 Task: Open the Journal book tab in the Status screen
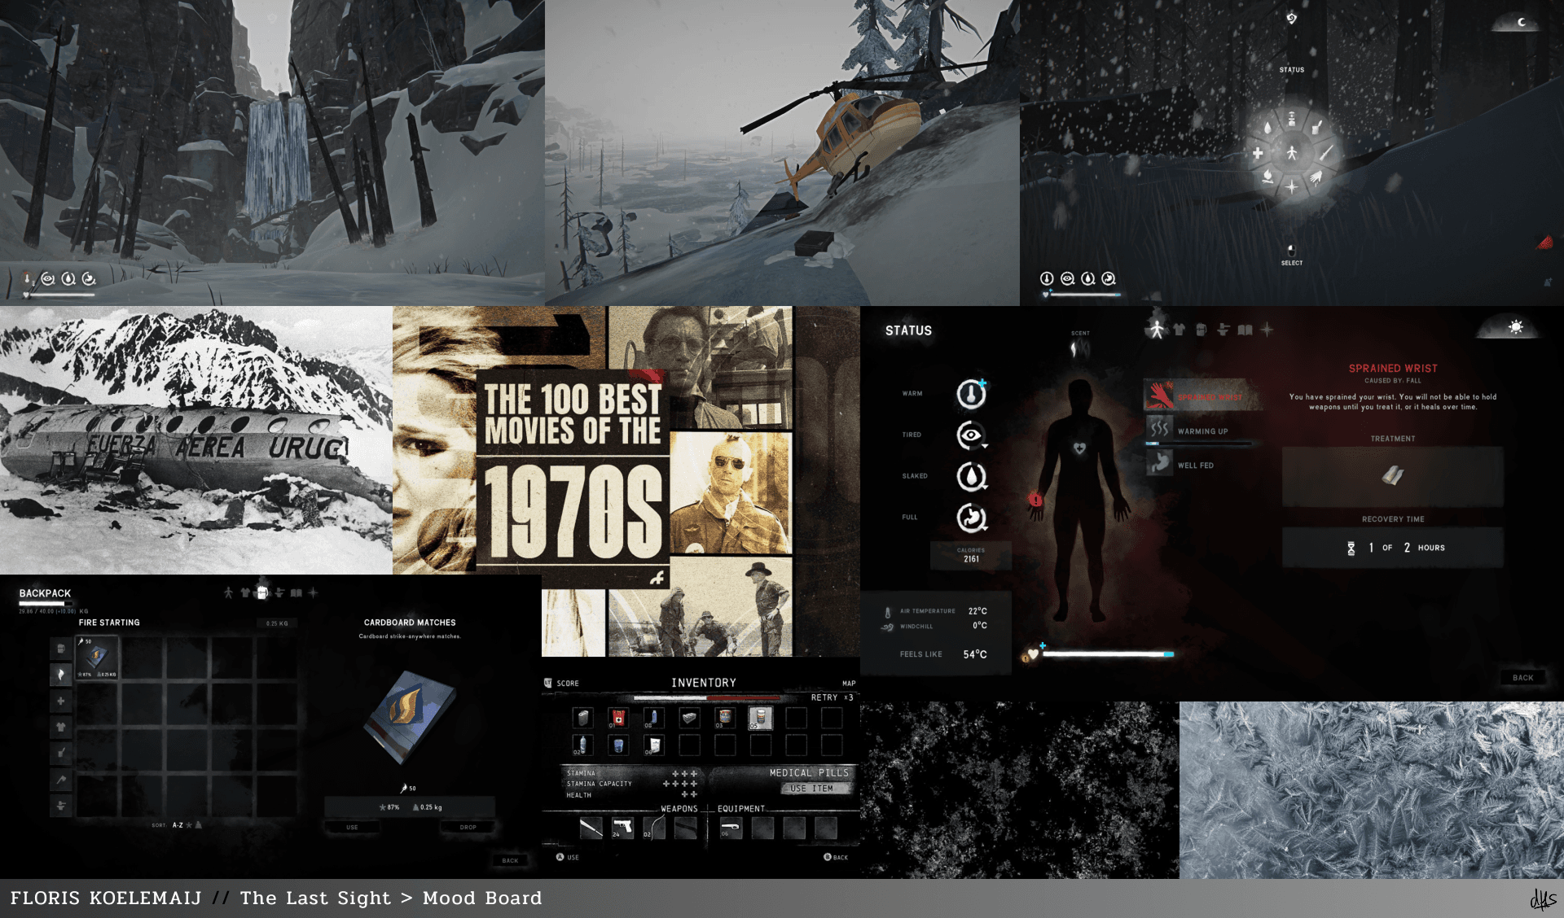coord(1245,330)
